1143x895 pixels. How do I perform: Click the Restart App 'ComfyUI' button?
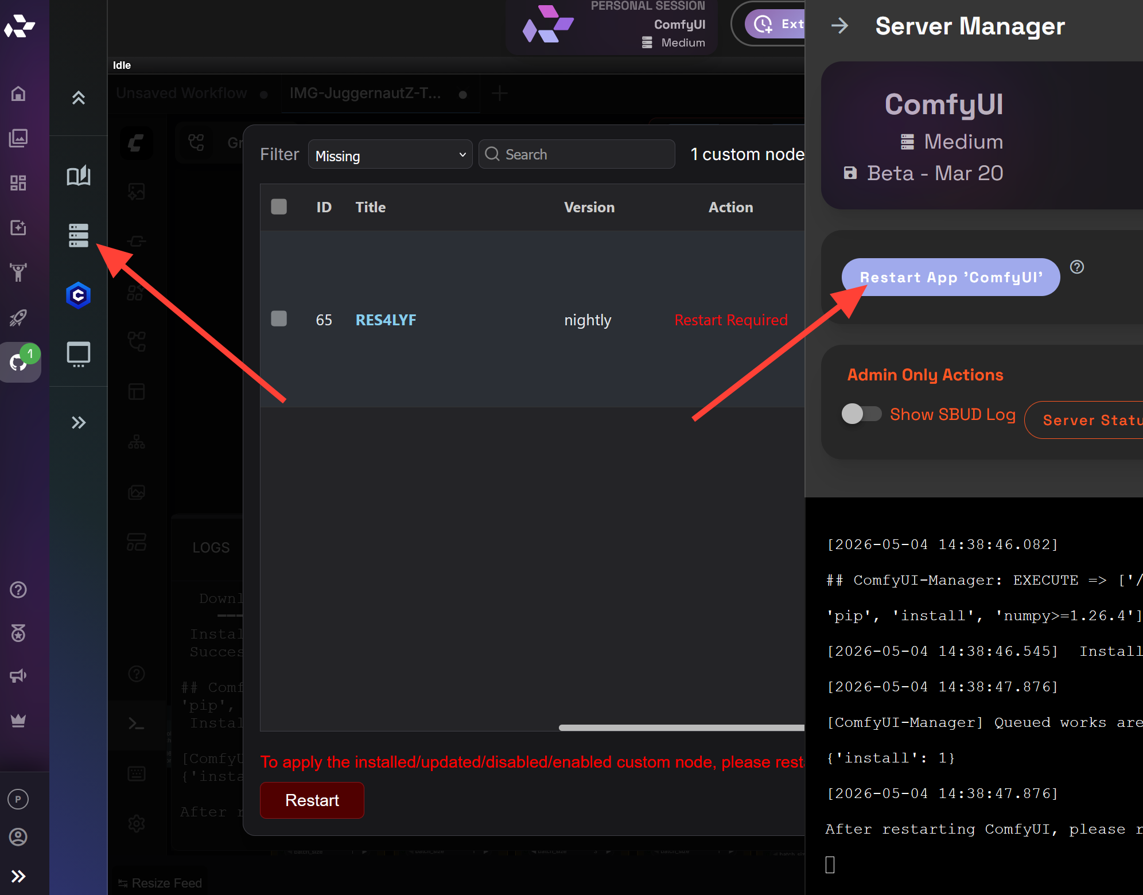[951, 277]
